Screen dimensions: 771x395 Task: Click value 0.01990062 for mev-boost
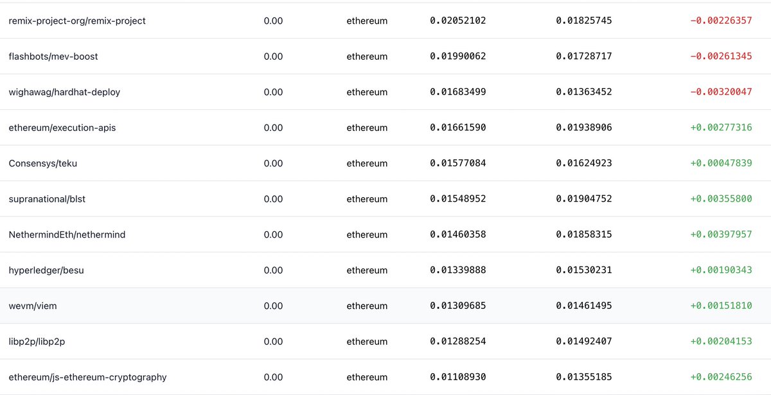click(x=458, y=57)
